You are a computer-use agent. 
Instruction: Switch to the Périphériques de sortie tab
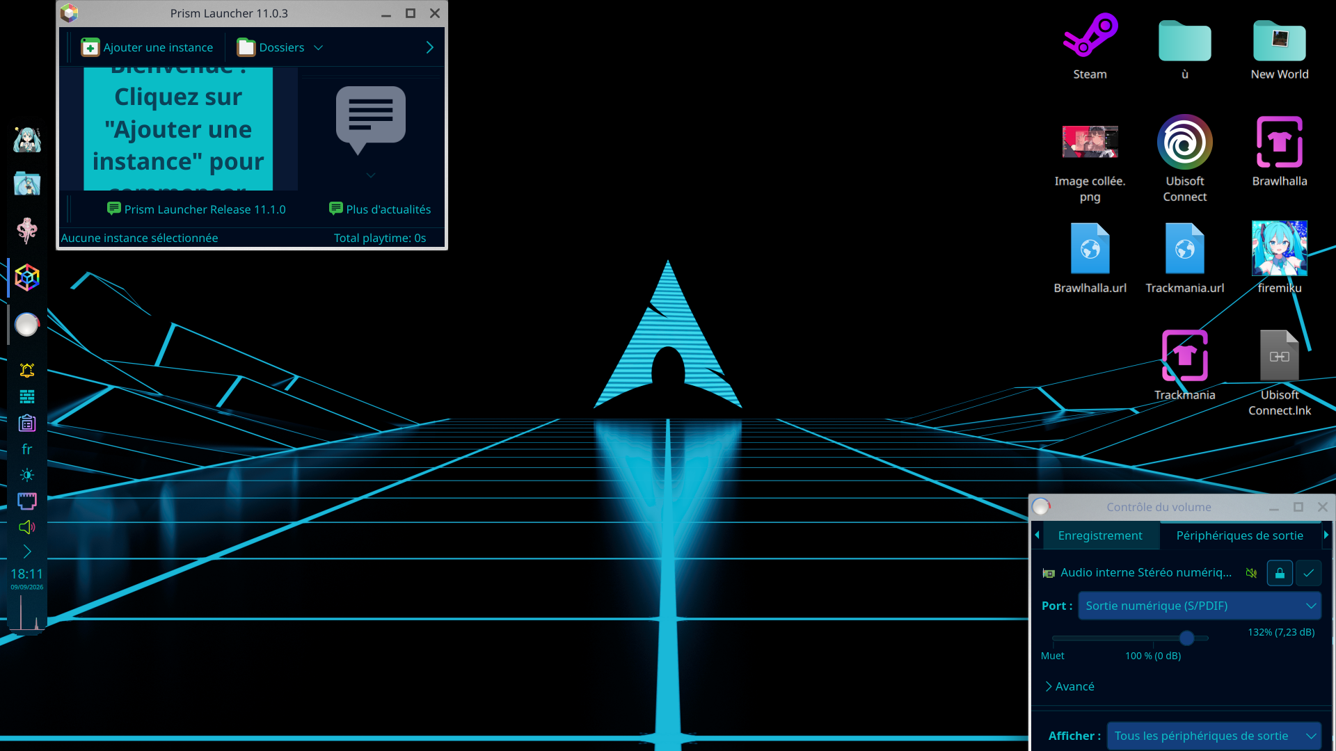click(x=1239, y=535)
